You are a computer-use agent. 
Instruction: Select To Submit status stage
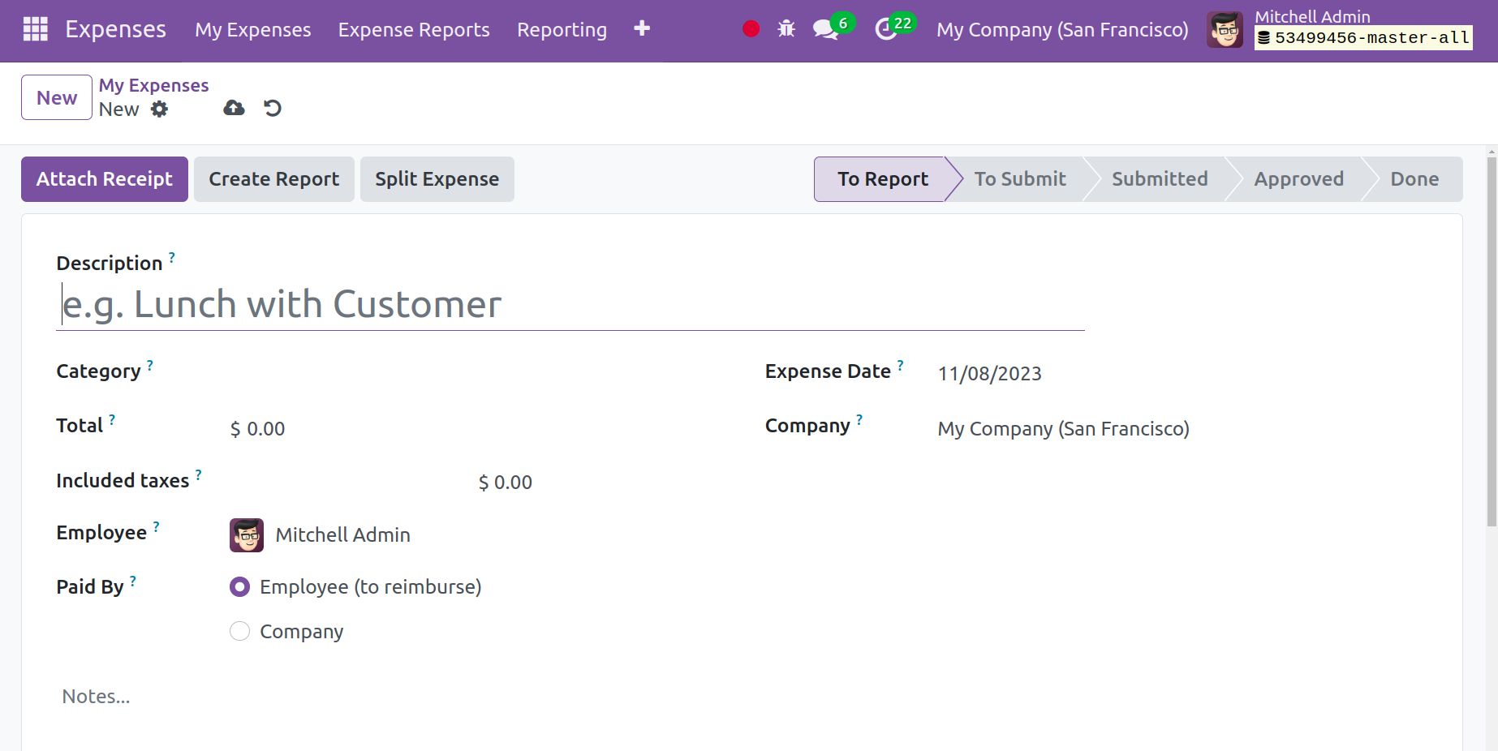pos(1020,179)
